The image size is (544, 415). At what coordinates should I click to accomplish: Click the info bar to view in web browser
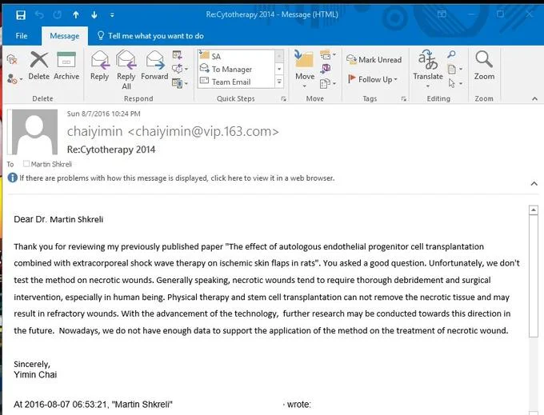pos(177,178)
